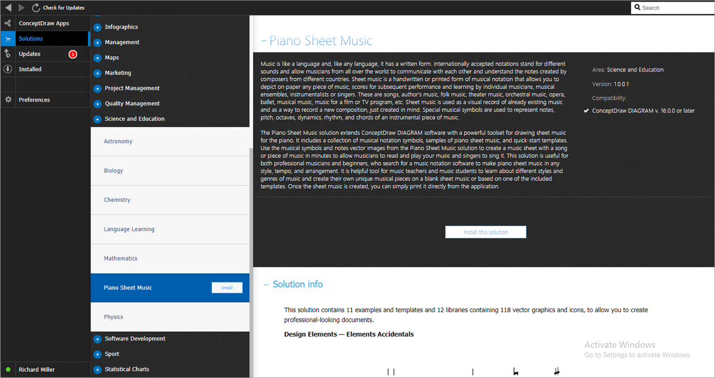
Task: Select the Mathematics solution
Action: (170, 259)
